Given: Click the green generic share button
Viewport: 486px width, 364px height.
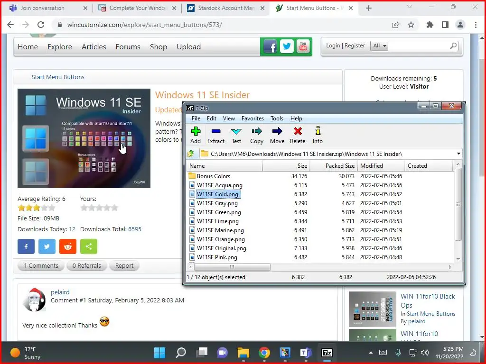Looking at the screenshot, I should (89, 246).
